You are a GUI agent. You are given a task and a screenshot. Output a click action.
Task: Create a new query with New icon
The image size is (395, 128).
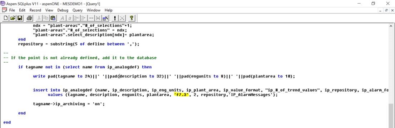tap(6, 18)
